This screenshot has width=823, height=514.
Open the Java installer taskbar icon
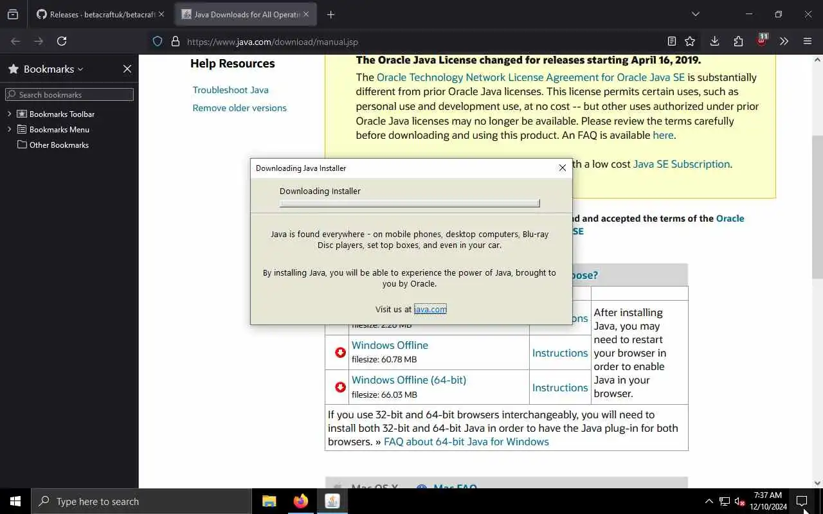(x=332, y=501)
